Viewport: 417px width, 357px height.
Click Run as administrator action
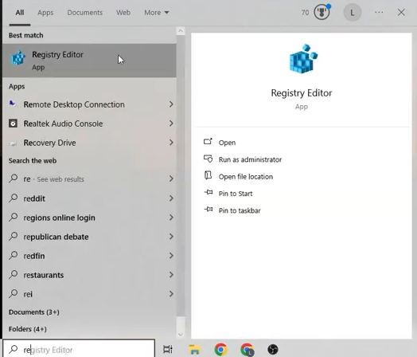[250, 159]
